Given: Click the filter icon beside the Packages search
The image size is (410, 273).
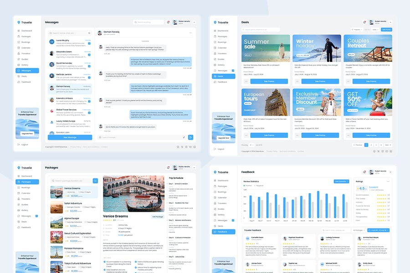Looking at the screenshot, I should coord(95,181).
